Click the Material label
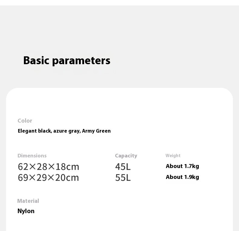The width and height of the screenshot is (239, 231). click(x=28, y=201)
